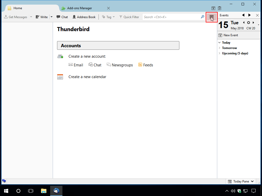This screenshot has width=262, height=196.
Task: Click in the Search text field
Action: tap(171, 17)
